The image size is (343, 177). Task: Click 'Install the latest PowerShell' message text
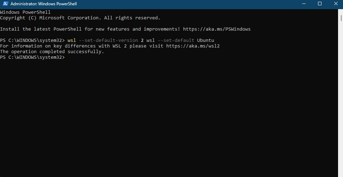tap(41, 29)
